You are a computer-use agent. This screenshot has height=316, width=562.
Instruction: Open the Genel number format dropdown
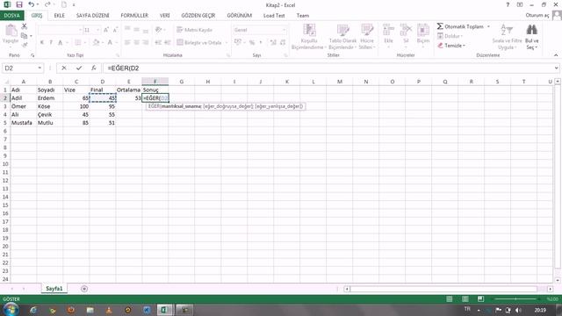point(284,30)
